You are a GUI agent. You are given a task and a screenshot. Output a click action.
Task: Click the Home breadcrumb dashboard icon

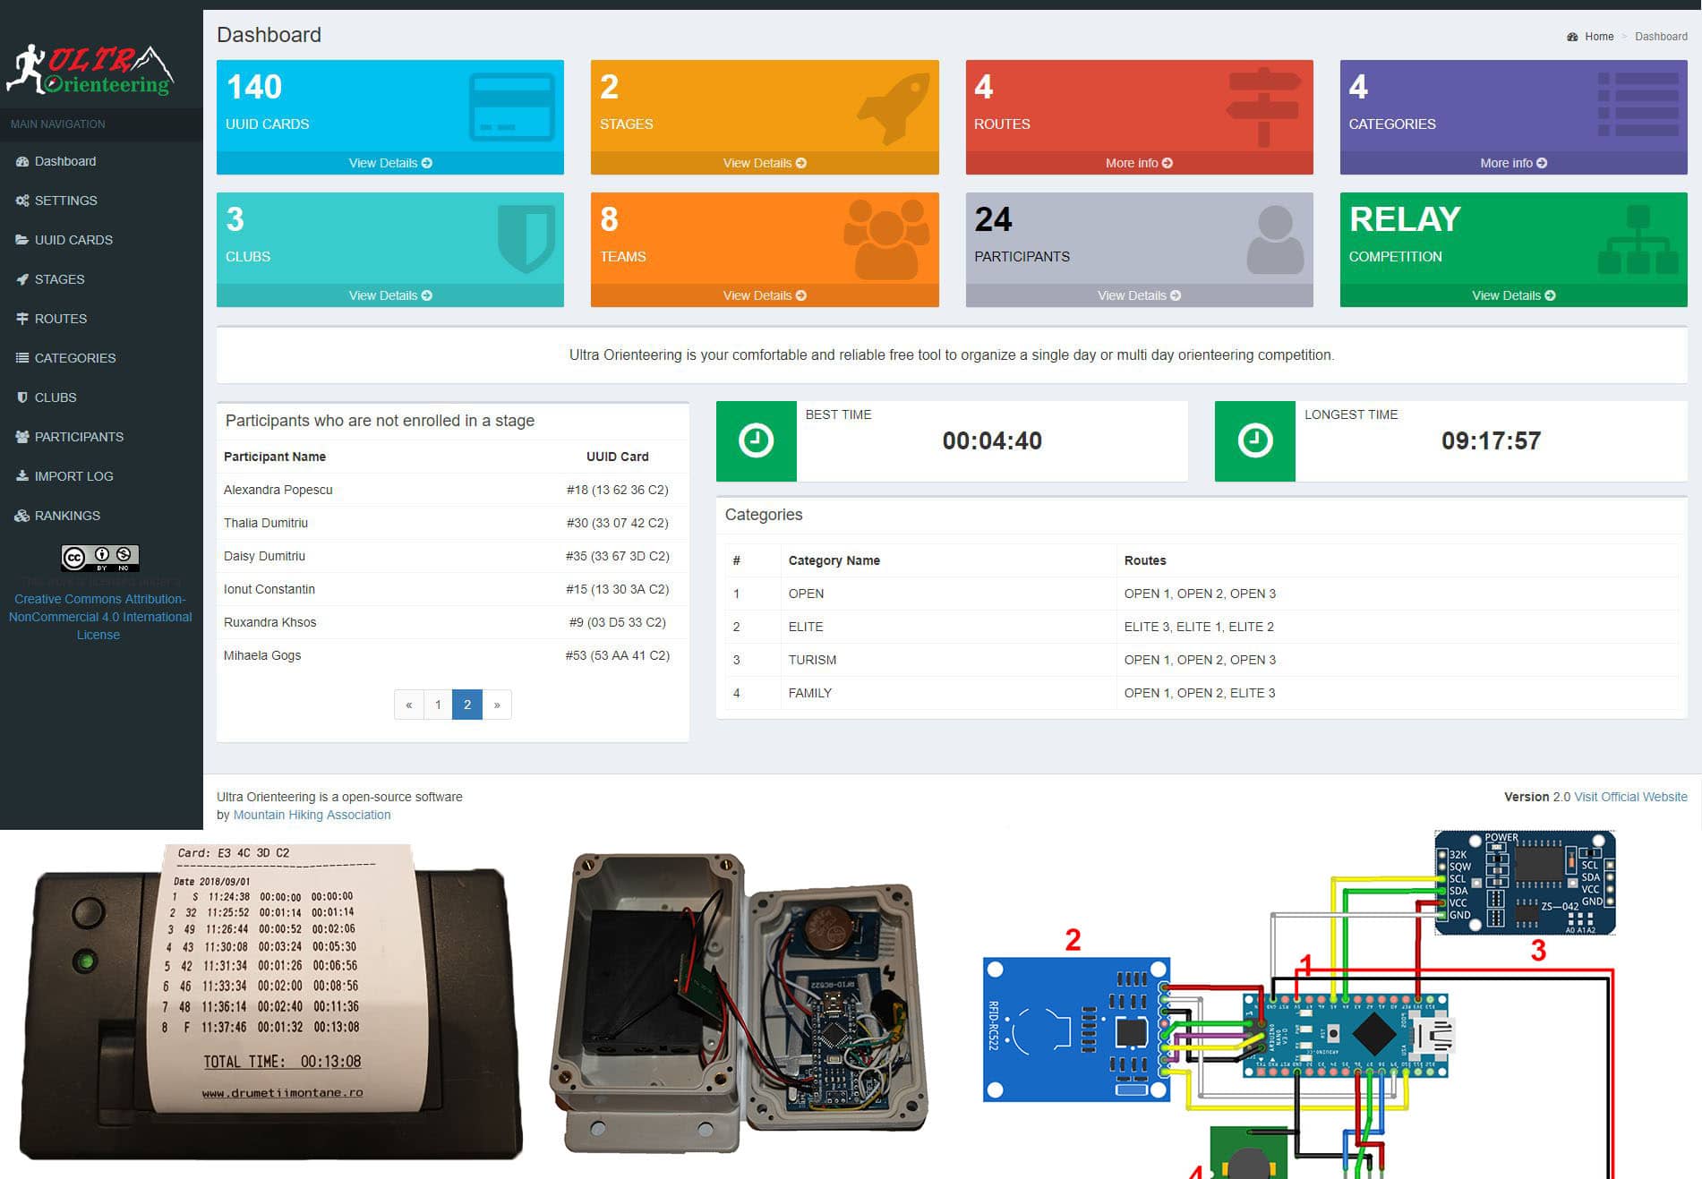(x=1572, y=37)
